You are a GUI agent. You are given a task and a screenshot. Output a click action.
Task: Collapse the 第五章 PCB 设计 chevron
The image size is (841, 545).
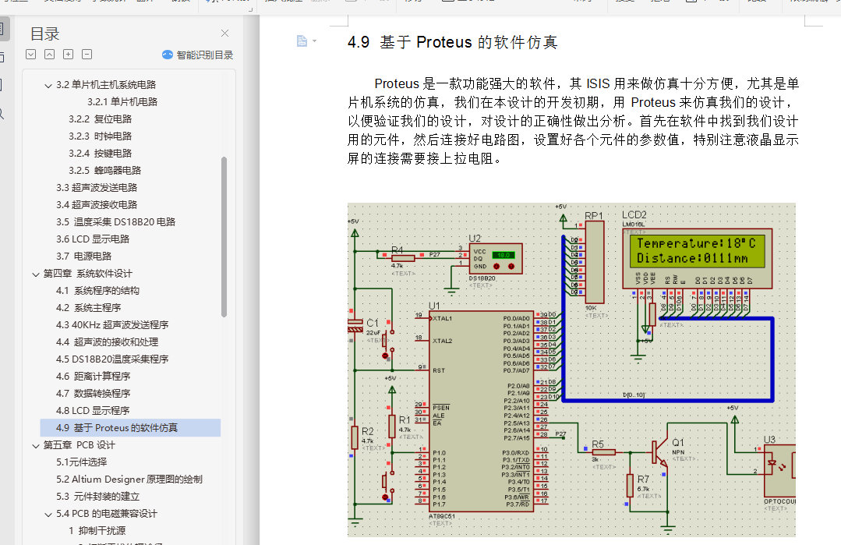pyautogui.click(x=35, y=446)
